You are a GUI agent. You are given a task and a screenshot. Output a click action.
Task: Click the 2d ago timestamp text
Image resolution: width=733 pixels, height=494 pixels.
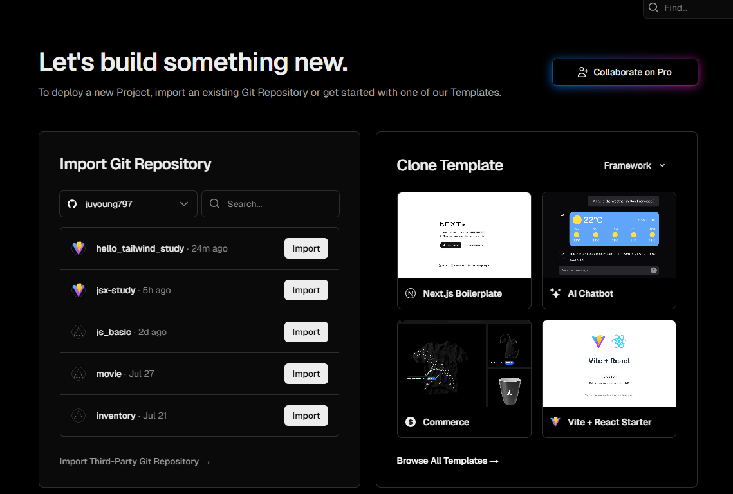pos(153,332)
